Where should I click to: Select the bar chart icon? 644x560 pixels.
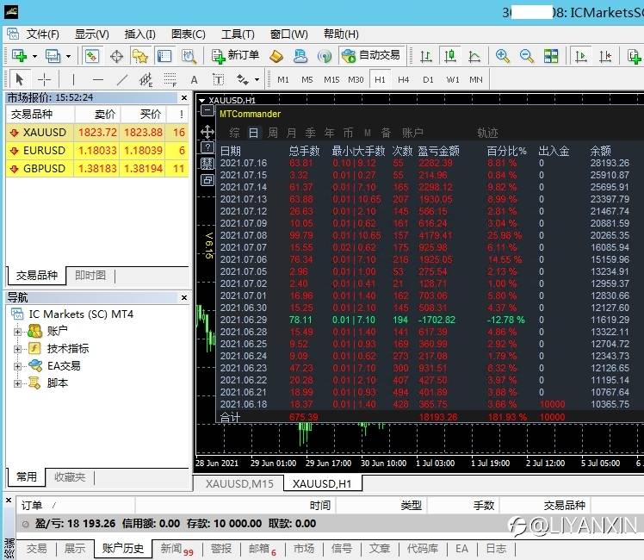point(426,56)
